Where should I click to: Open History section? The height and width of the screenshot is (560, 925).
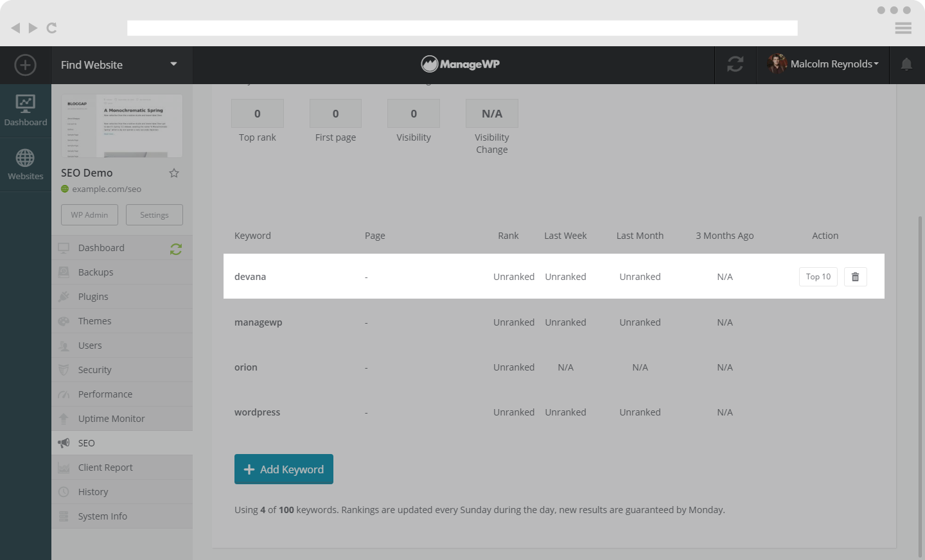122,492
